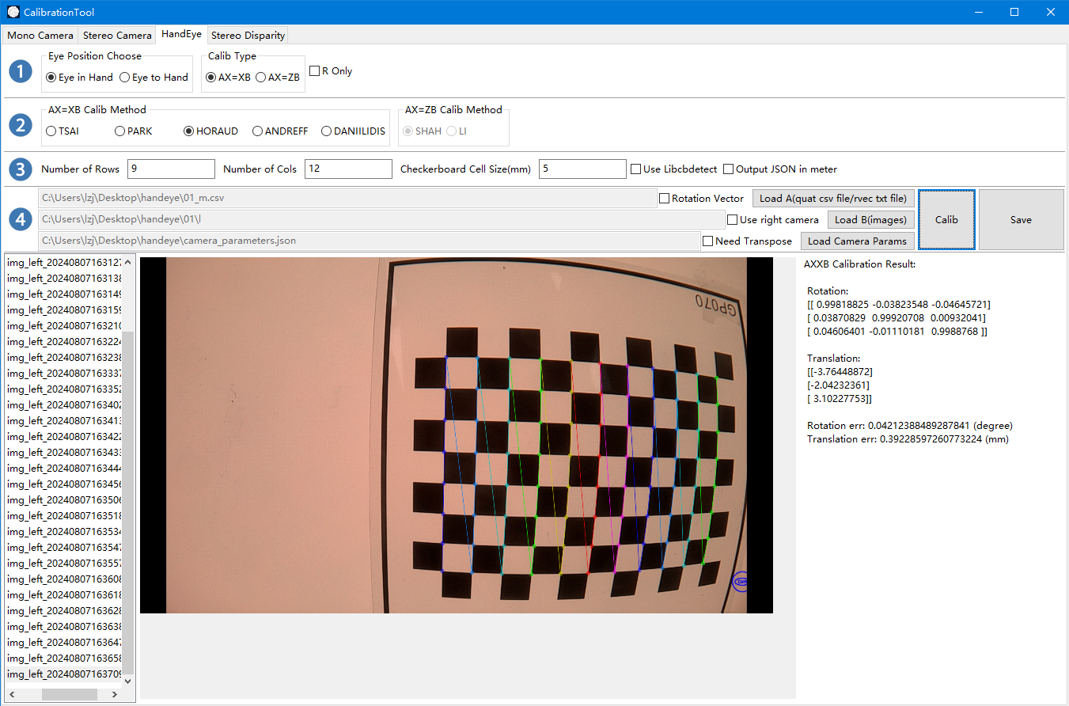Select image img_left_2024080716350 in list
Image resolution: width=1069 pixels, height=706 pixels.
(63, 500)
